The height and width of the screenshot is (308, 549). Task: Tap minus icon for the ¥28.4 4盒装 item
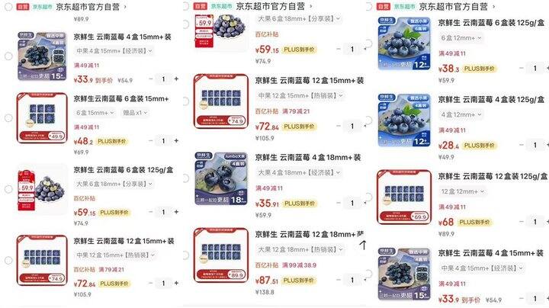[522, 145]
